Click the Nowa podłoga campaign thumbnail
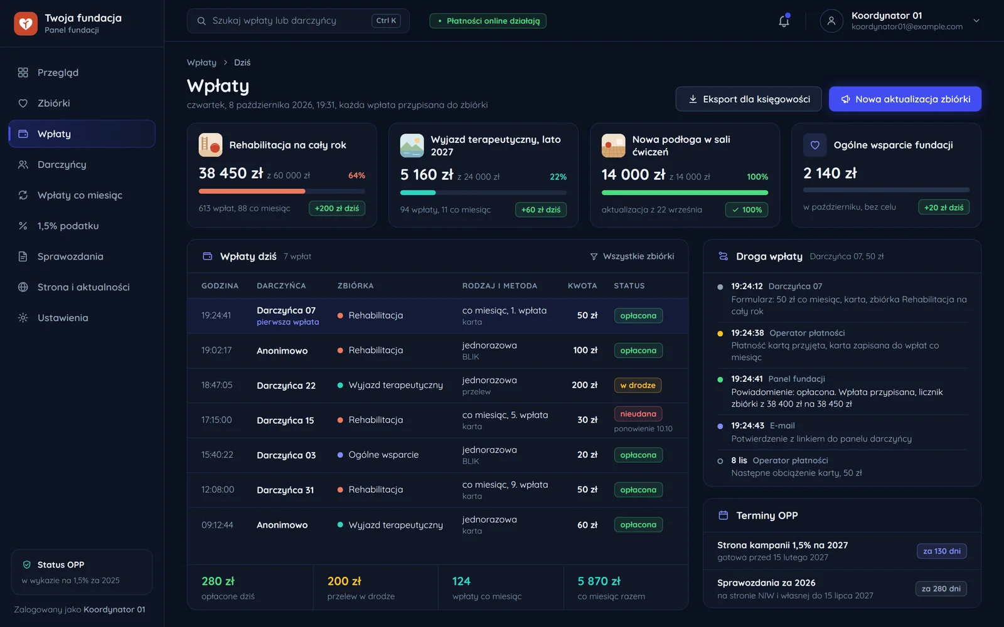The height and width of the screenshot is (627, 1004). coord(613,145)
